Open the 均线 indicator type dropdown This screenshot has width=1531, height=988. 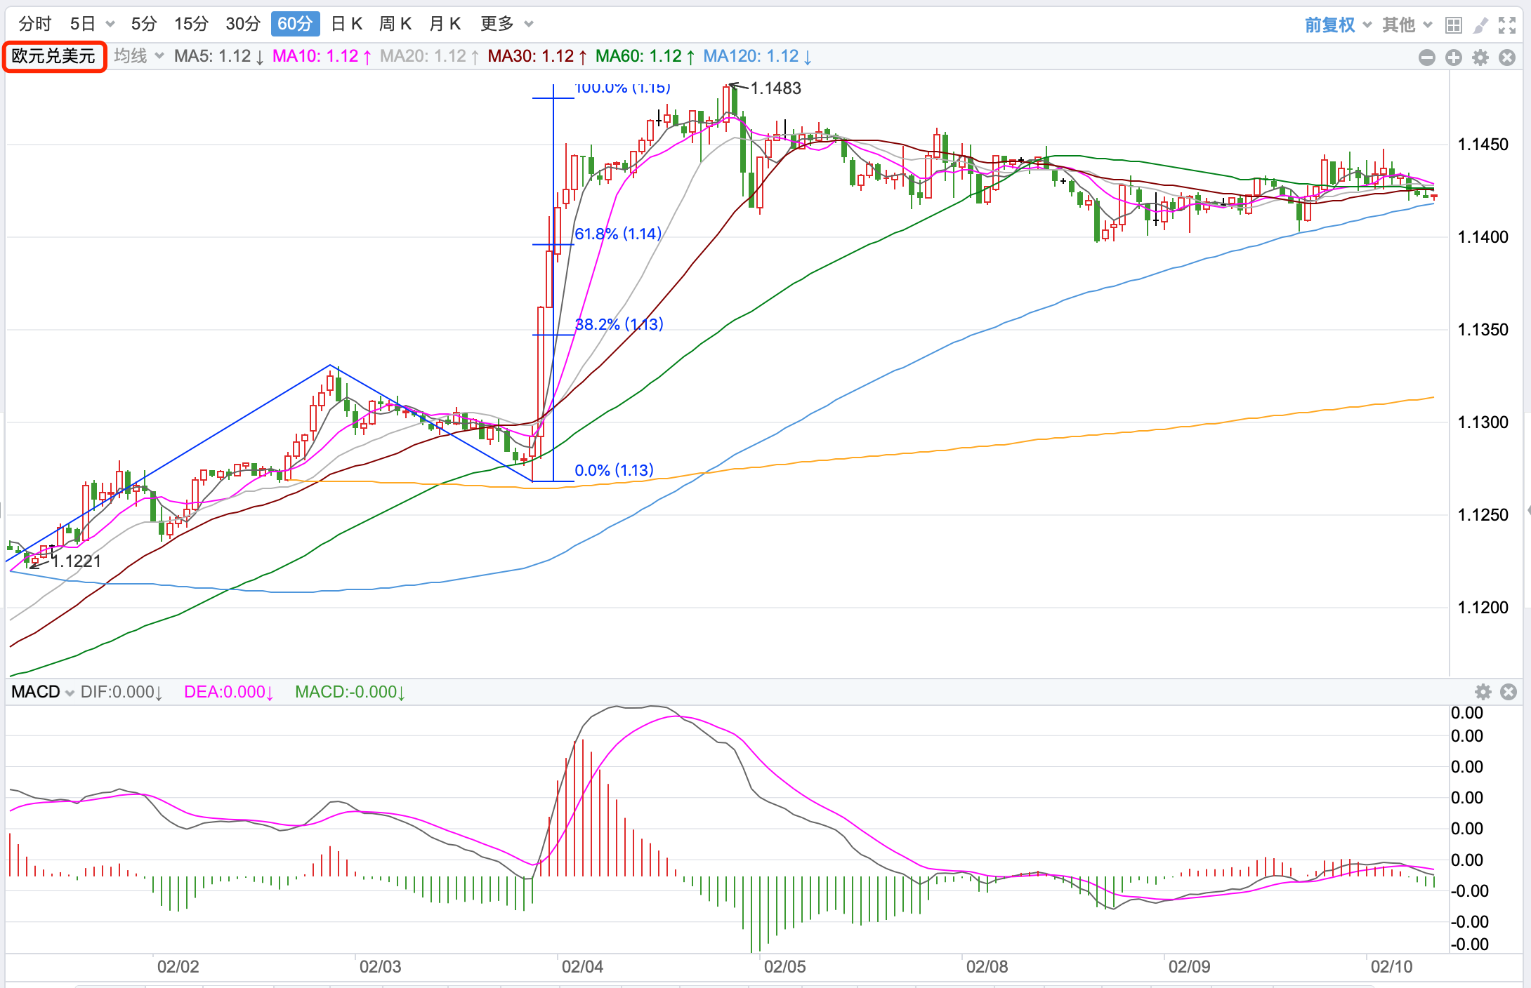click(138, 56)
